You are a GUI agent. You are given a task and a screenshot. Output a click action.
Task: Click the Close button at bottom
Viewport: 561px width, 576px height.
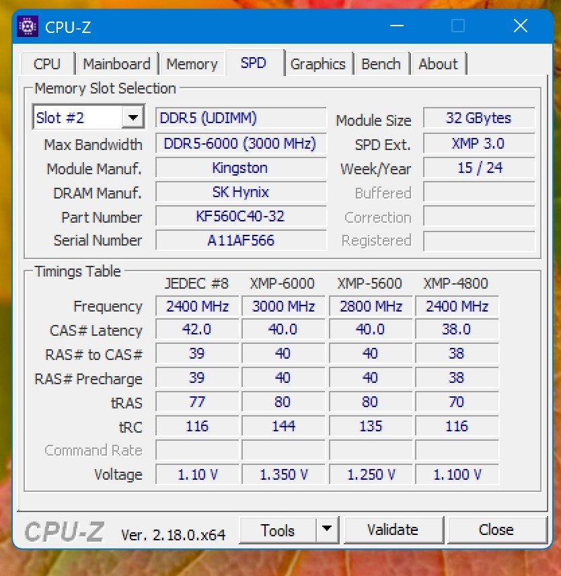(496, 530)
